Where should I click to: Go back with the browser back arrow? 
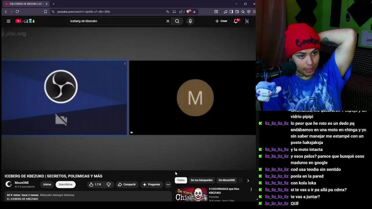(6, 12)
